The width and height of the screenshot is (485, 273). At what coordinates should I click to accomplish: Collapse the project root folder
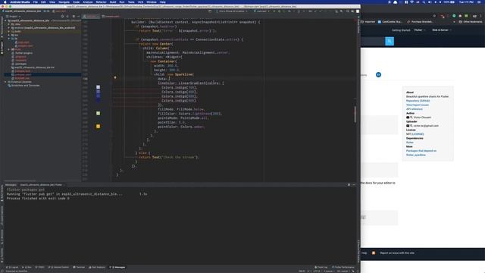[5, 20]
